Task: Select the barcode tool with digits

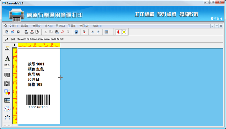Action: pyautogui.click(x=7, y=75)
